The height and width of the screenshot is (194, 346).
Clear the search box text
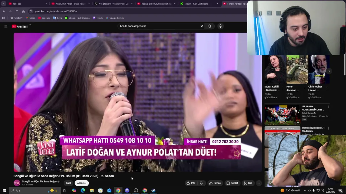click(x=202, y=26)
